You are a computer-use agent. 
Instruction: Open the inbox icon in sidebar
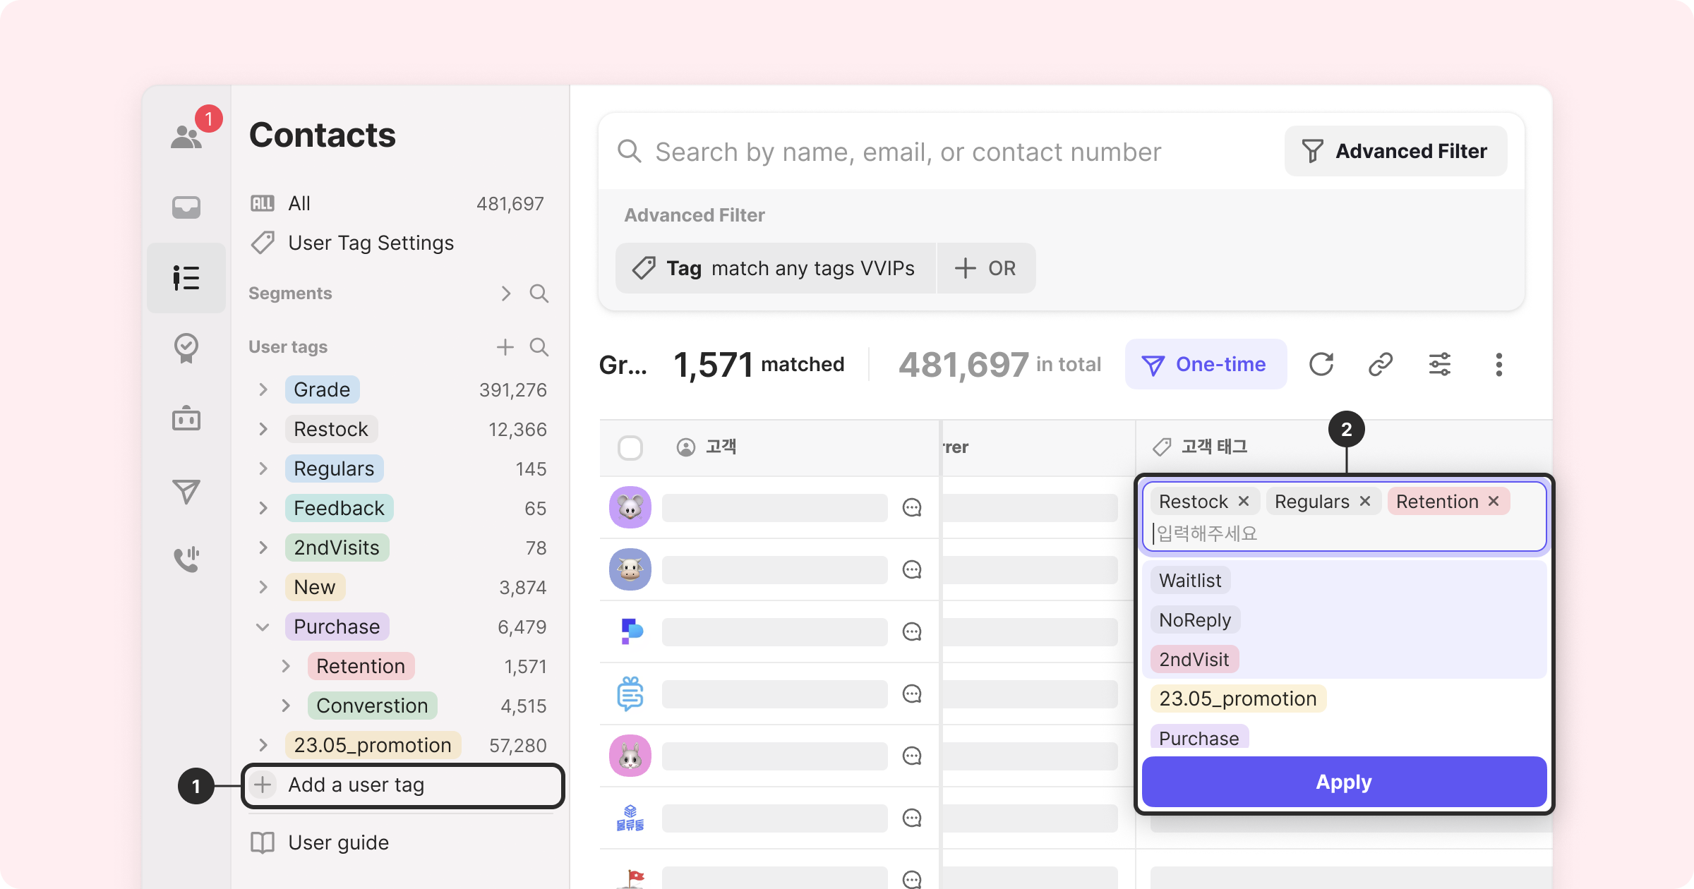186,207
